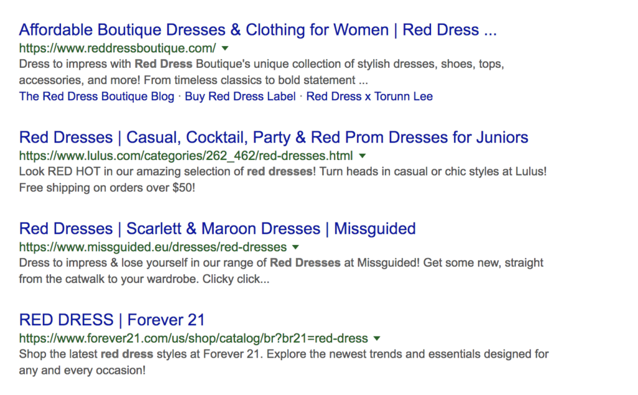Image resolution: width=638 pixels, height=395 pixels.
Task: Visit The Red Dress Boutique Blog sitelink
Action: [96, 96]
